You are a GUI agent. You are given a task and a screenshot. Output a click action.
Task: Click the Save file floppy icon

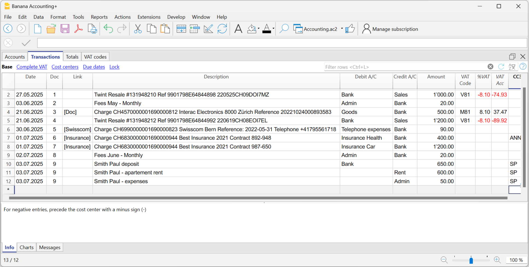(x=65, y=29)
